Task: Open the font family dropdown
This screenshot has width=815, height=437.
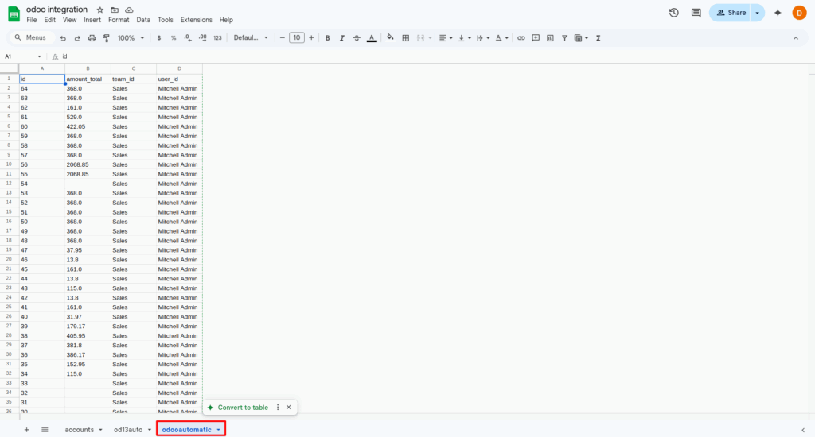Action: [251, 38]
